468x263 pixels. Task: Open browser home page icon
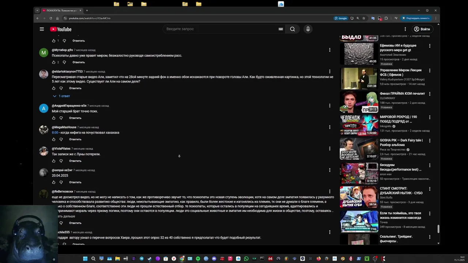[57, 18]
